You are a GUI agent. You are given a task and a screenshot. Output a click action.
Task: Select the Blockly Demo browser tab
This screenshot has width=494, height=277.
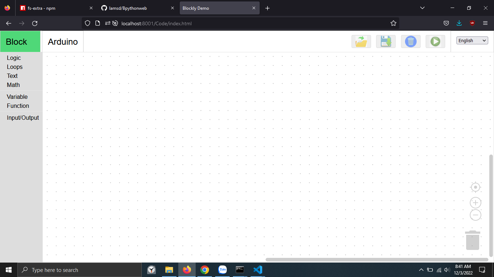point(220,8)
